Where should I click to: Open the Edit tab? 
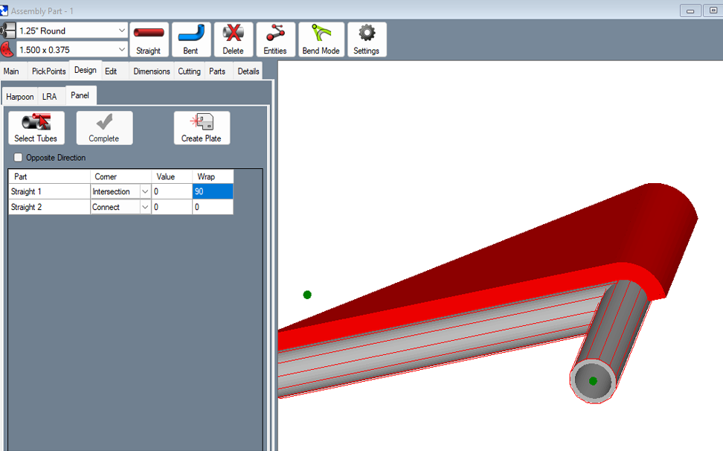pyautogui.click(x=111, y=71)
